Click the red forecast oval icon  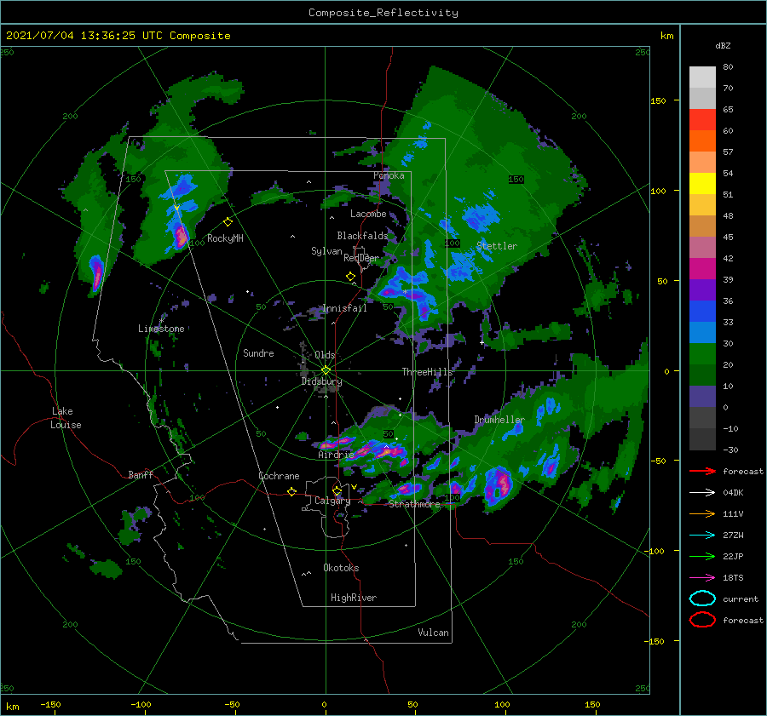coord(702,620)
